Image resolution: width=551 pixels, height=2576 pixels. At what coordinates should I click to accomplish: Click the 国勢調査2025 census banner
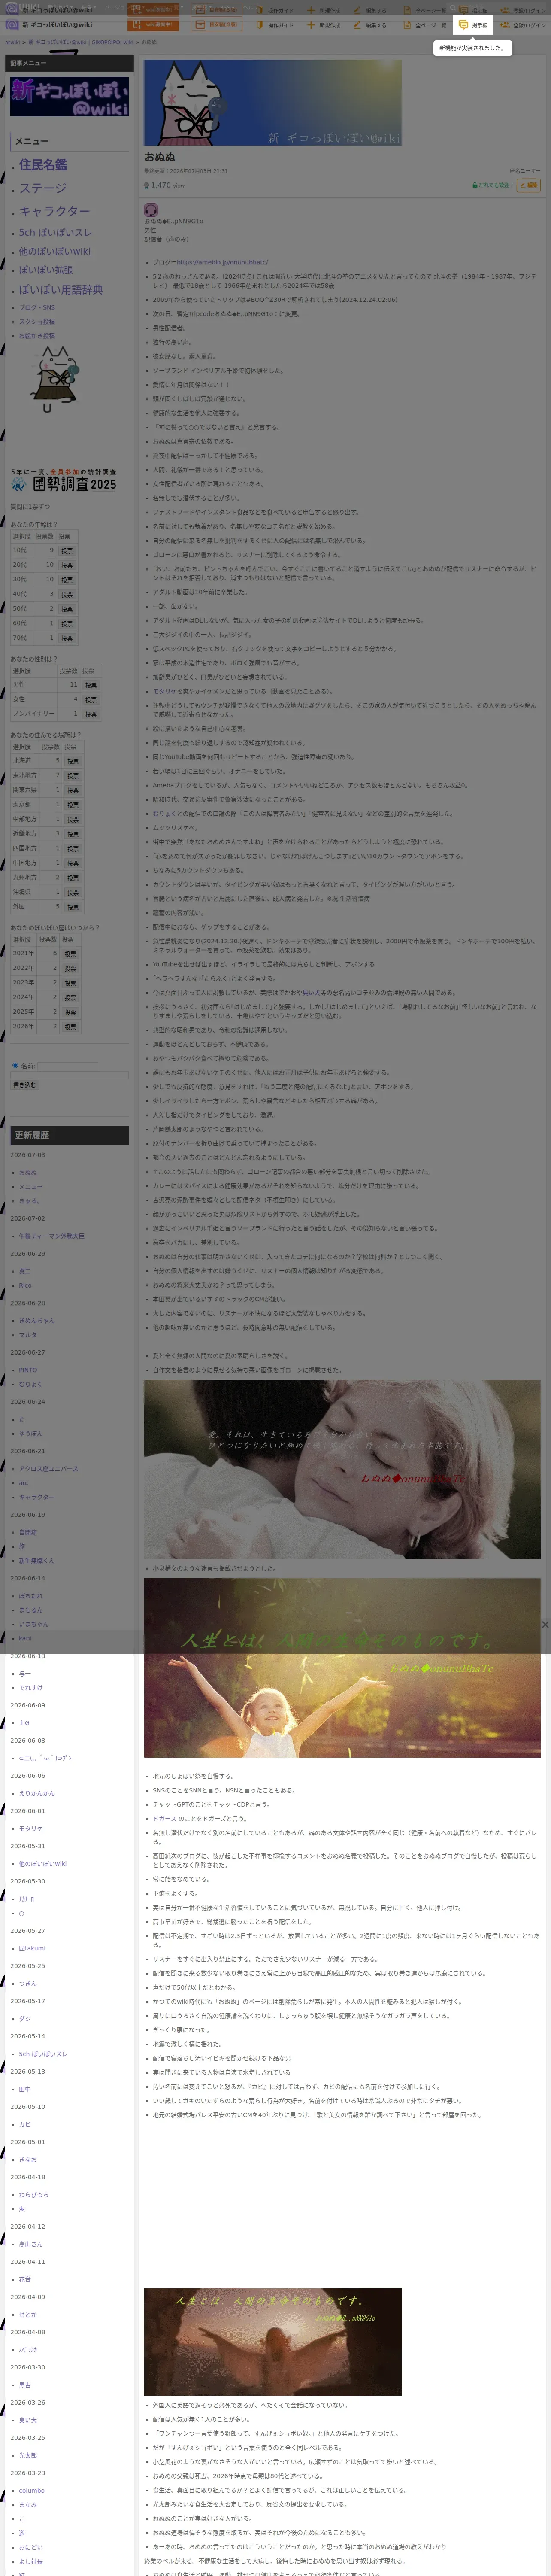click(64, 481)
